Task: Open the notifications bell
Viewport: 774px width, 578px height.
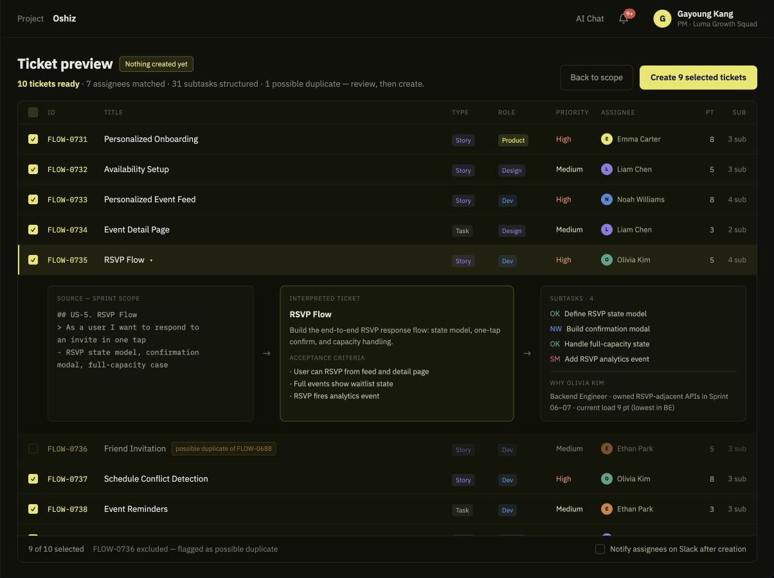Action: pyautogui.click(x=624, y=19)
